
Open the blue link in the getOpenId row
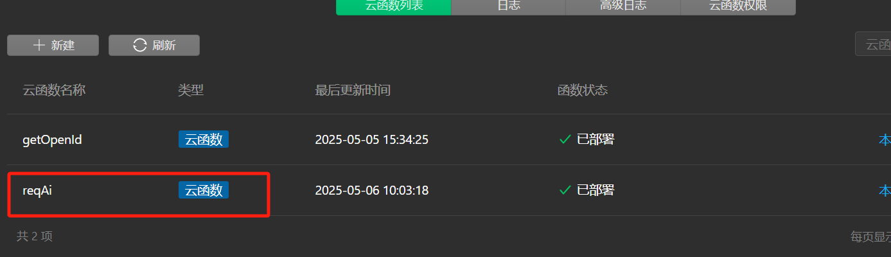tap(885, 139)
